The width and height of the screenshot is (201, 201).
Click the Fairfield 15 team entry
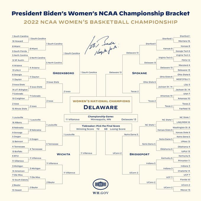point(184,108)
